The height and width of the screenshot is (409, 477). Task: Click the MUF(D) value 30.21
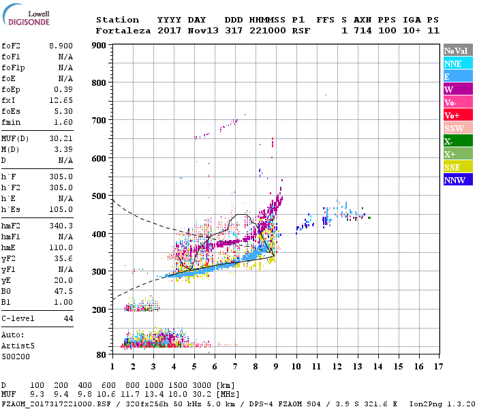click(x=61, y=139)
